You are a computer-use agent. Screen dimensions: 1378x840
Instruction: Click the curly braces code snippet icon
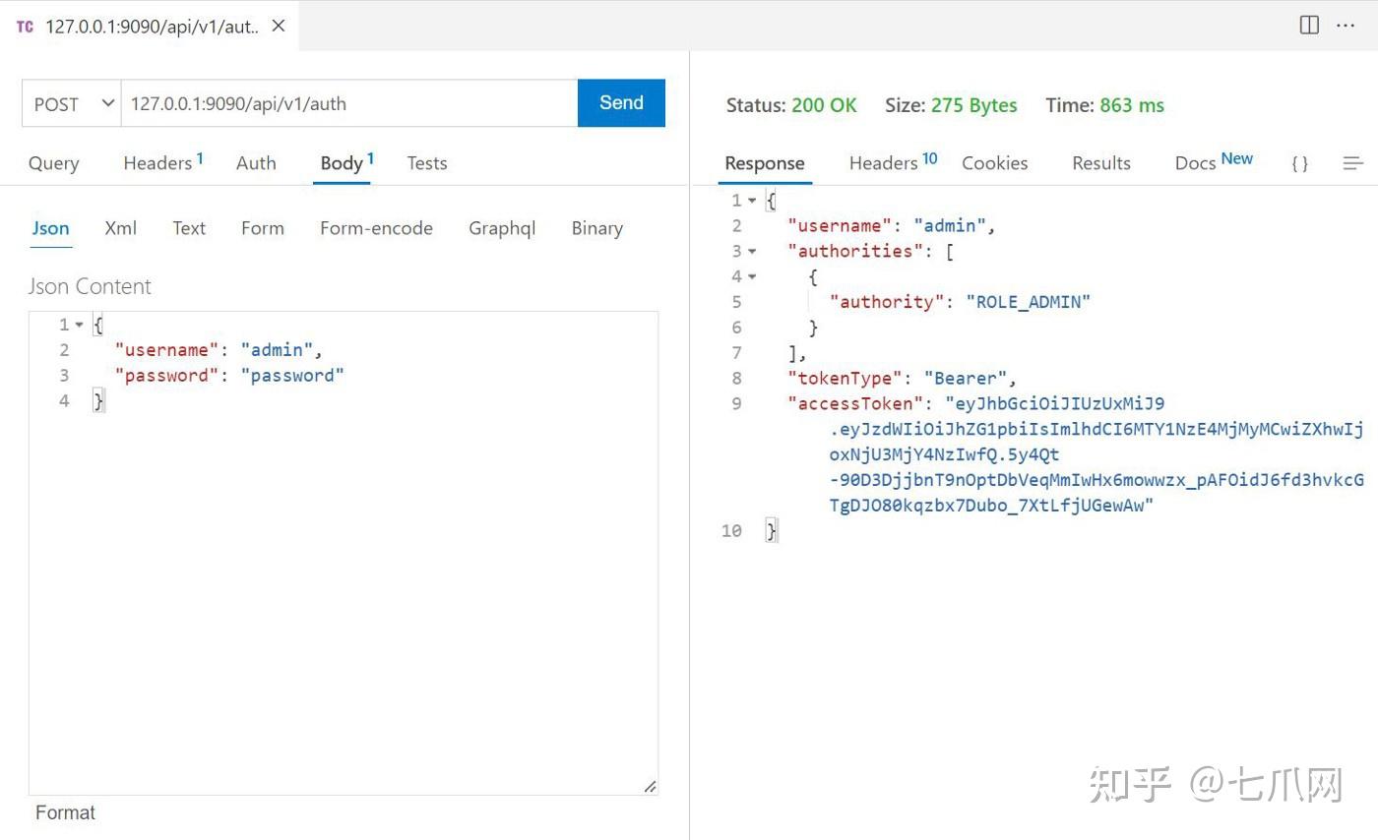pyautogui.click(x=1300, y=163)
